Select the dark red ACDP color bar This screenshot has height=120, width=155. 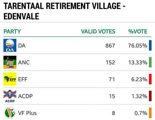[x=150, y=96]
